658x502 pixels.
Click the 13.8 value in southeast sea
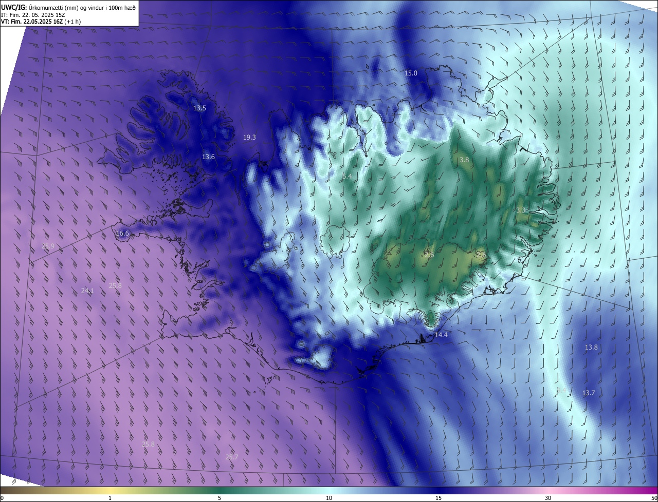coord(591,347)
